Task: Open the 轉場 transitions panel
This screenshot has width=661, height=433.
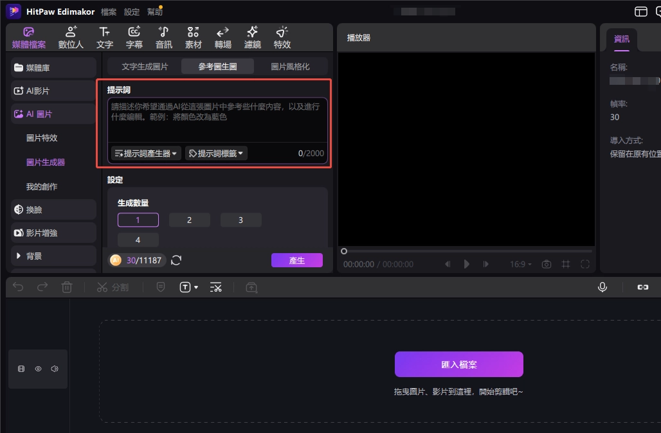Action: (222, 37)
